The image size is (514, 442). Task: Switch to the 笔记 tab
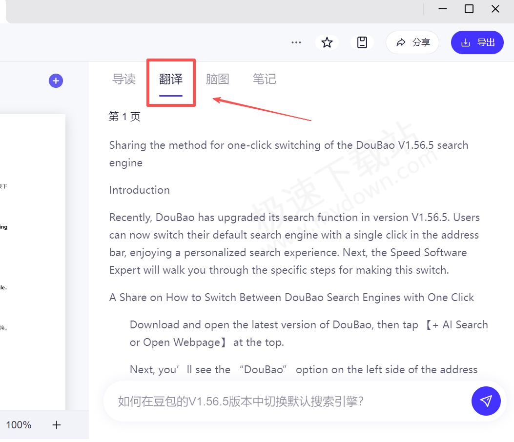(x=264, y=79)
